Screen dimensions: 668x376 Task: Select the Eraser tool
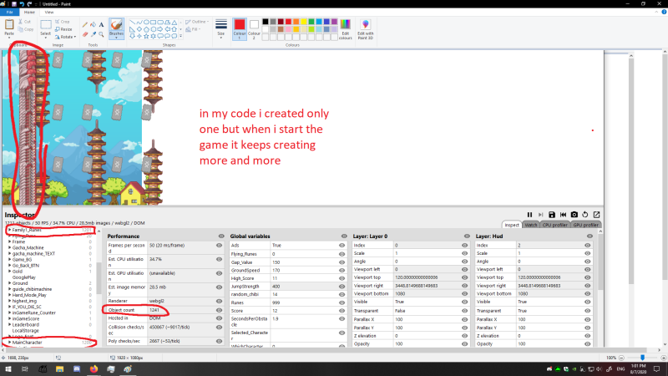tap(85, 34)
